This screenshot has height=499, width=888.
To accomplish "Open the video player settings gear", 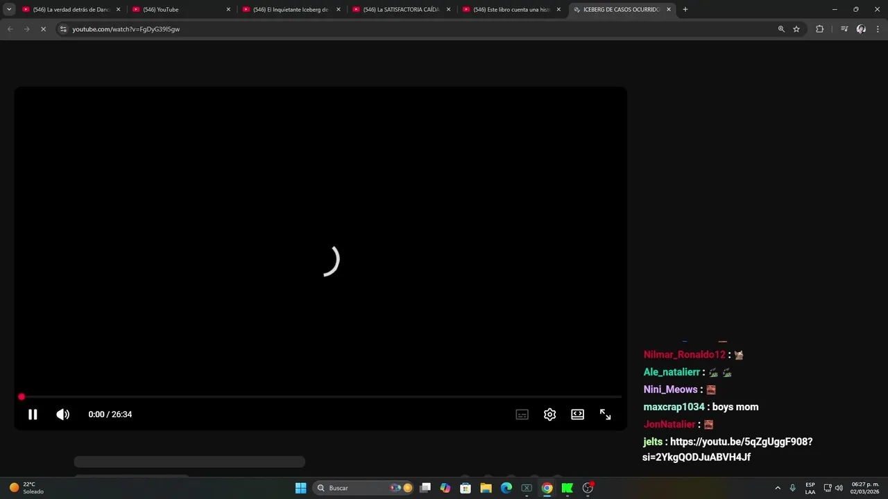I will 550,414.
